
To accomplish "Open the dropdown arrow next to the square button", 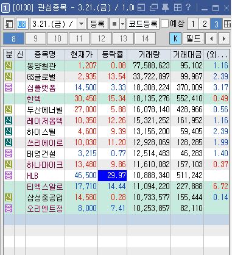I will (122, 24).
